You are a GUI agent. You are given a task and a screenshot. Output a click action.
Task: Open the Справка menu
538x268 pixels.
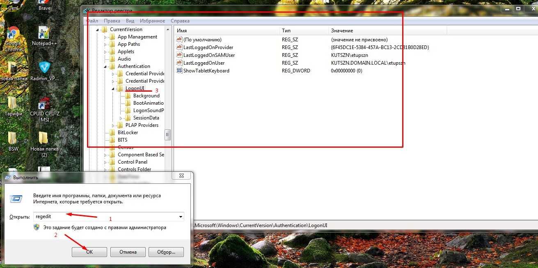pos(180,21)
